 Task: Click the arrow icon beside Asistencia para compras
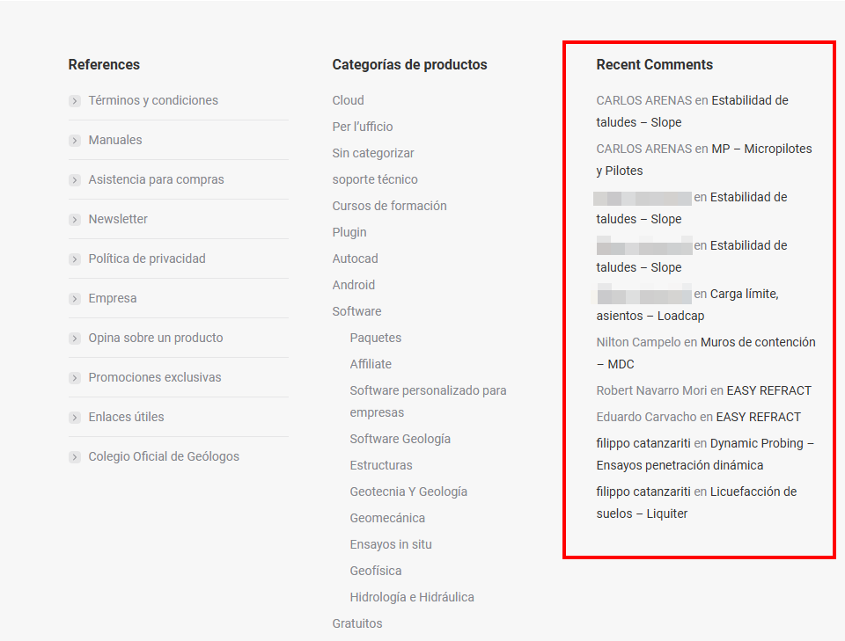click(x=75, y=180)
